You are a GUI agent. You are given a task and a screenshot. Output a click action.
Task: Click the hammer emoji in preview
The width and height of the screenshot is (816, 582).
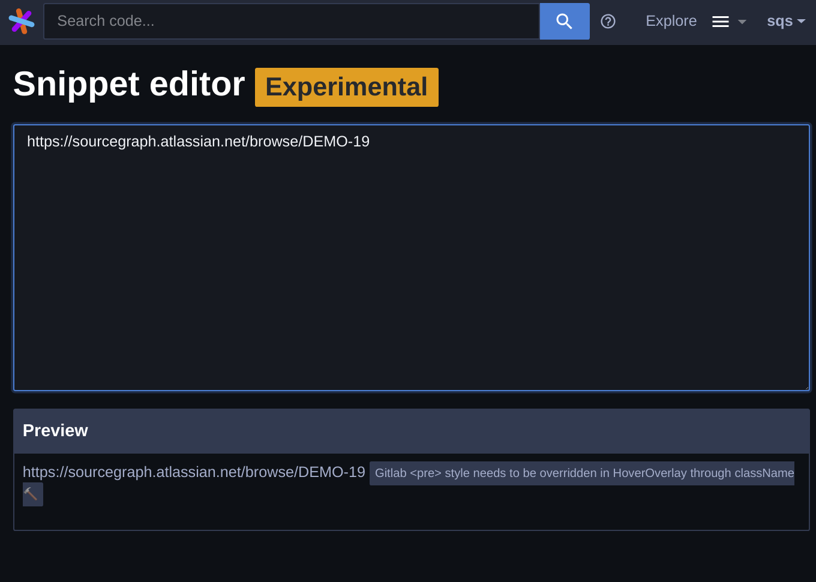[32, 494]
